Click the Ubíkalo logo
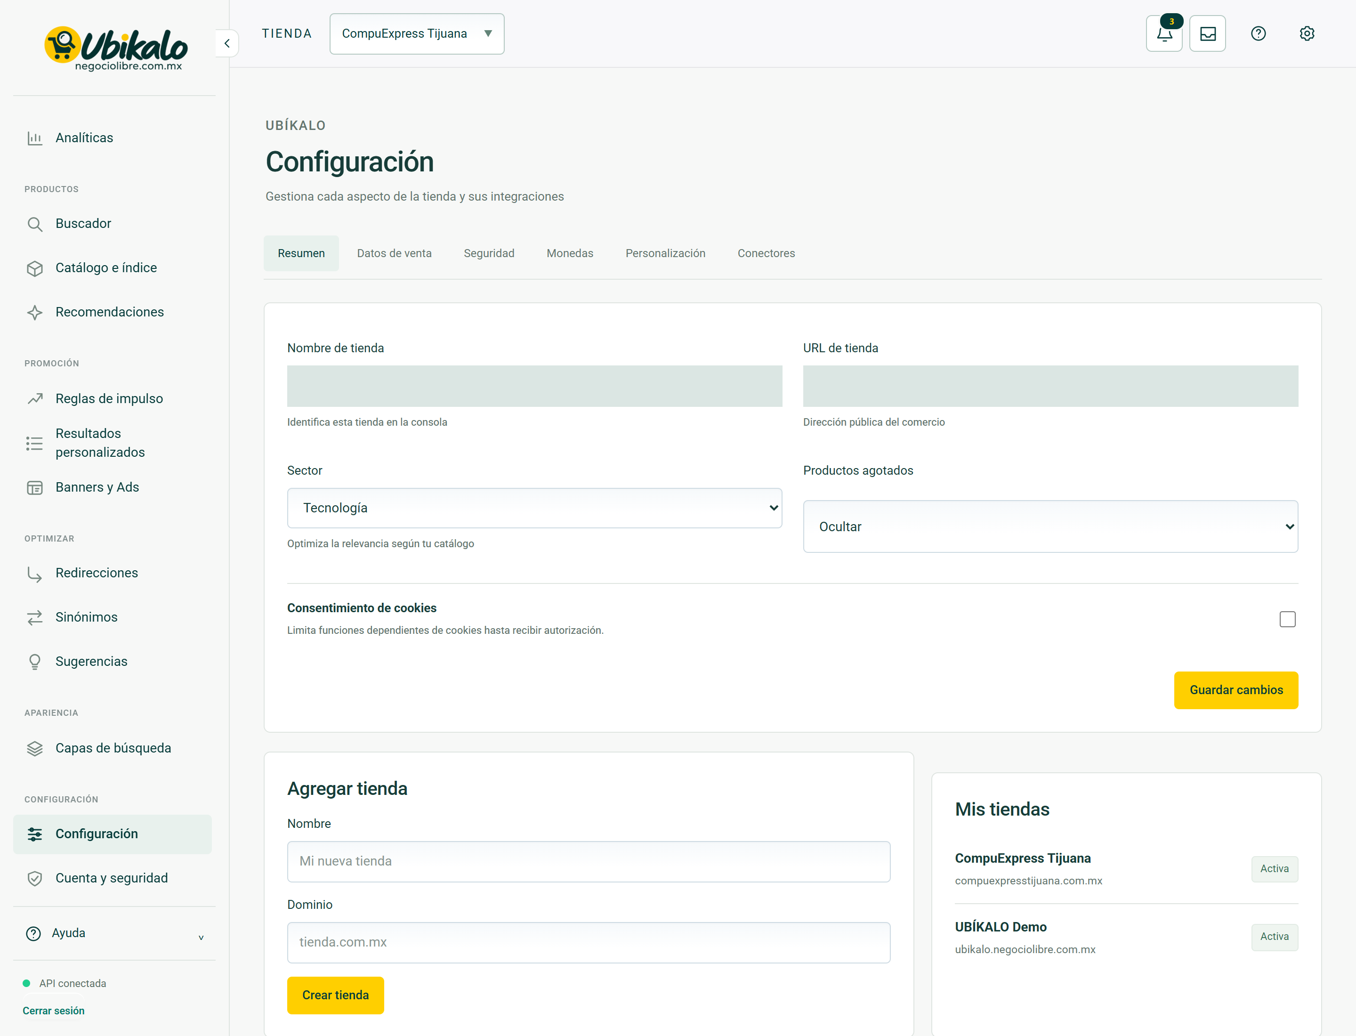1356x1036 pixels. tap(115, 48)
